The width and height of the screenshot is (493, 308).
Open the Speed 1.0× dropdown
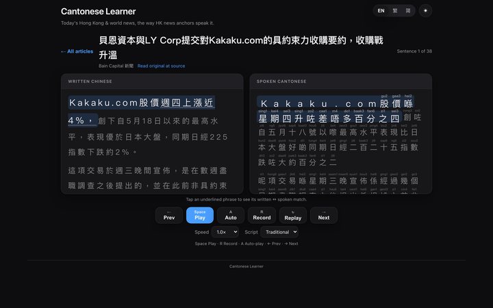pyautogui.click(x=225, y=232)
